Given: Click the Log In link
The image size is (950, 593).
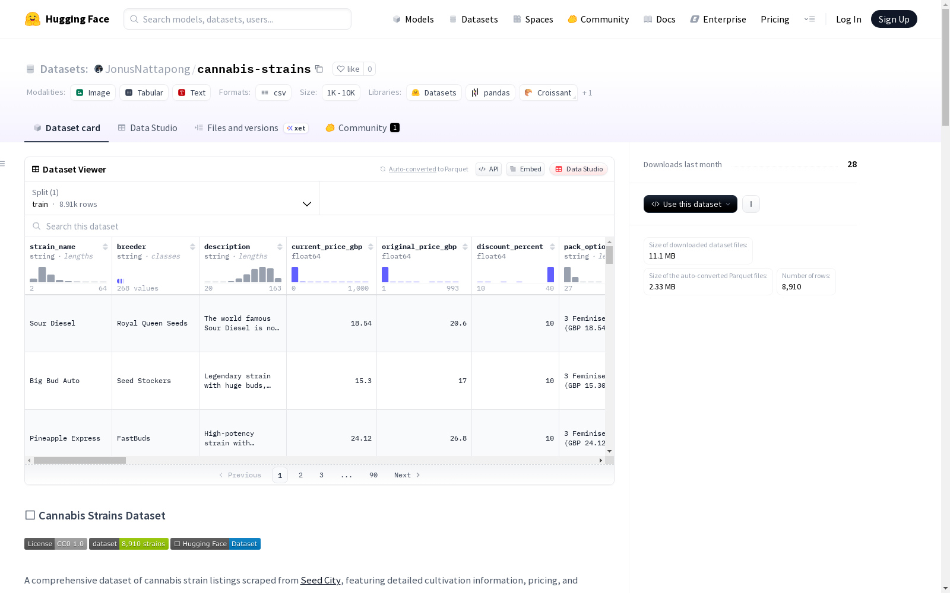Looking at the screenshot, I should [x=848, y=19].
